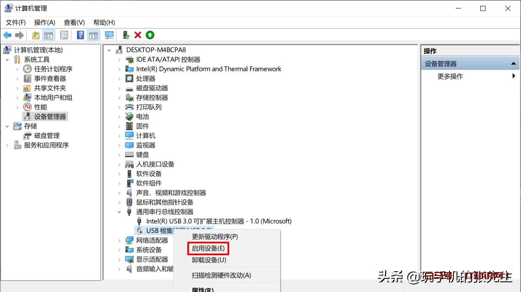This screenshot has height=292, width=521.
Task: Expand the 任务计划程序 node
Action: 17,69
